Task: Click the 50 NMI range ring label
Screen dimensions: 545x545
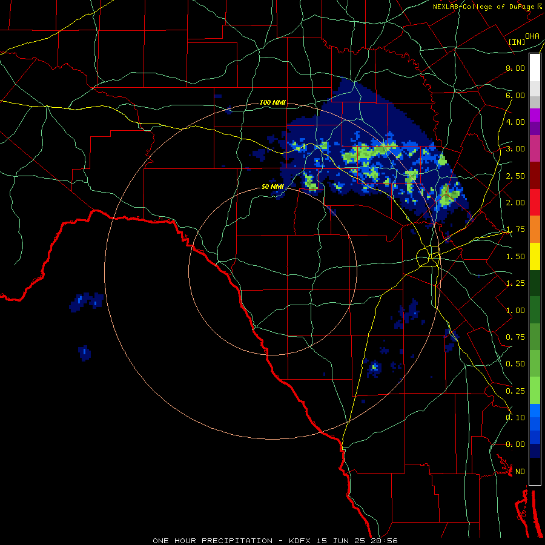Action: point(273,187)
